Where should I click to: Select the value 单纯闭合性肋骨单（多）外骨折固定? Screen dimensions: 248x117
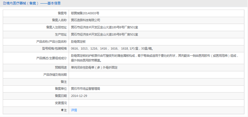pos(94,67)
